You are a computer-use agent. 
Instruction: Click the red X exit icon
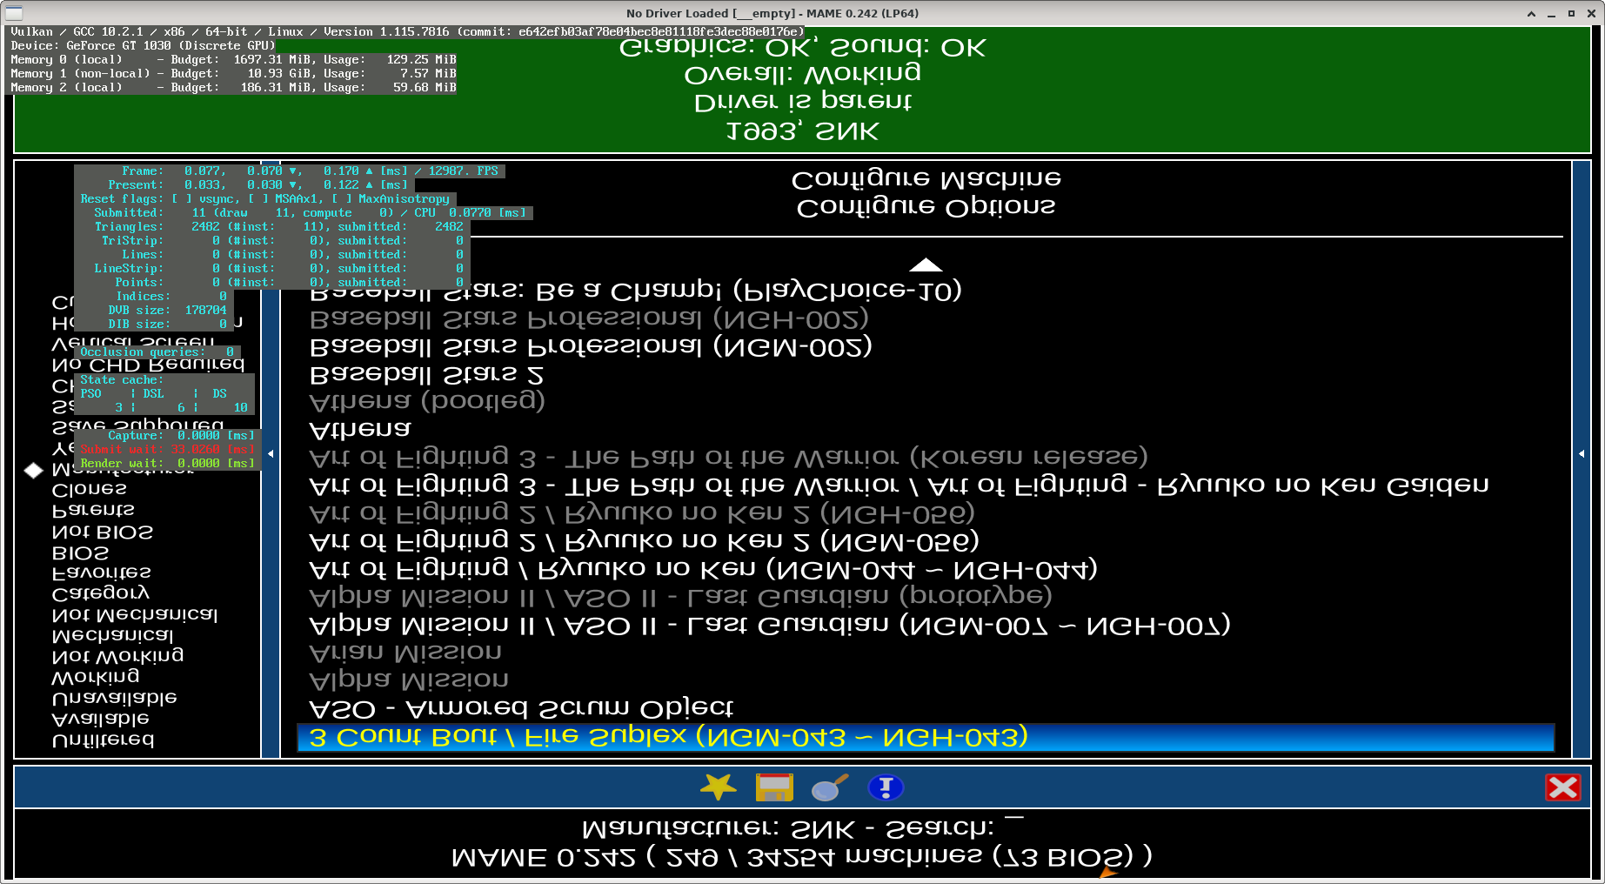click(x=1562, y=787)
